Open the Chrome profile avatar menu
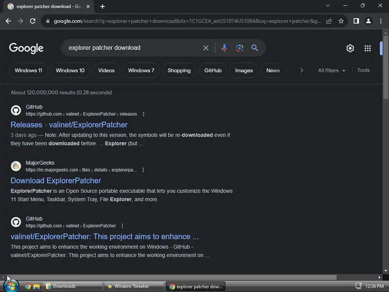 click(x=368, y=21)
